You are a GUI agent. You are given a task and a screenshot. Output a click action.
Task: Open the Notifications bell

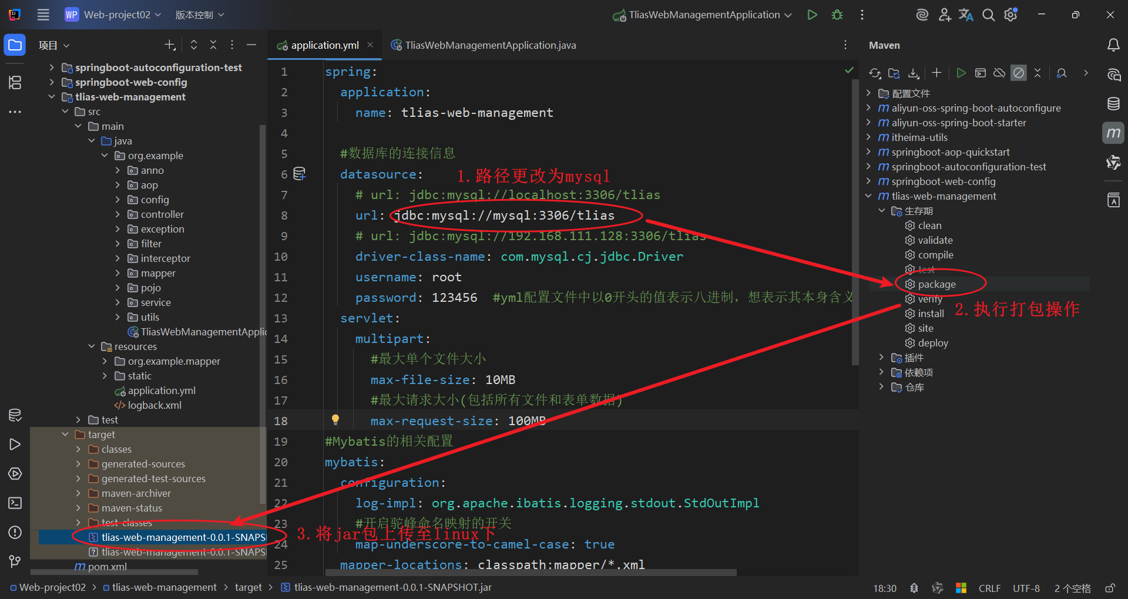pos(1113,45)
